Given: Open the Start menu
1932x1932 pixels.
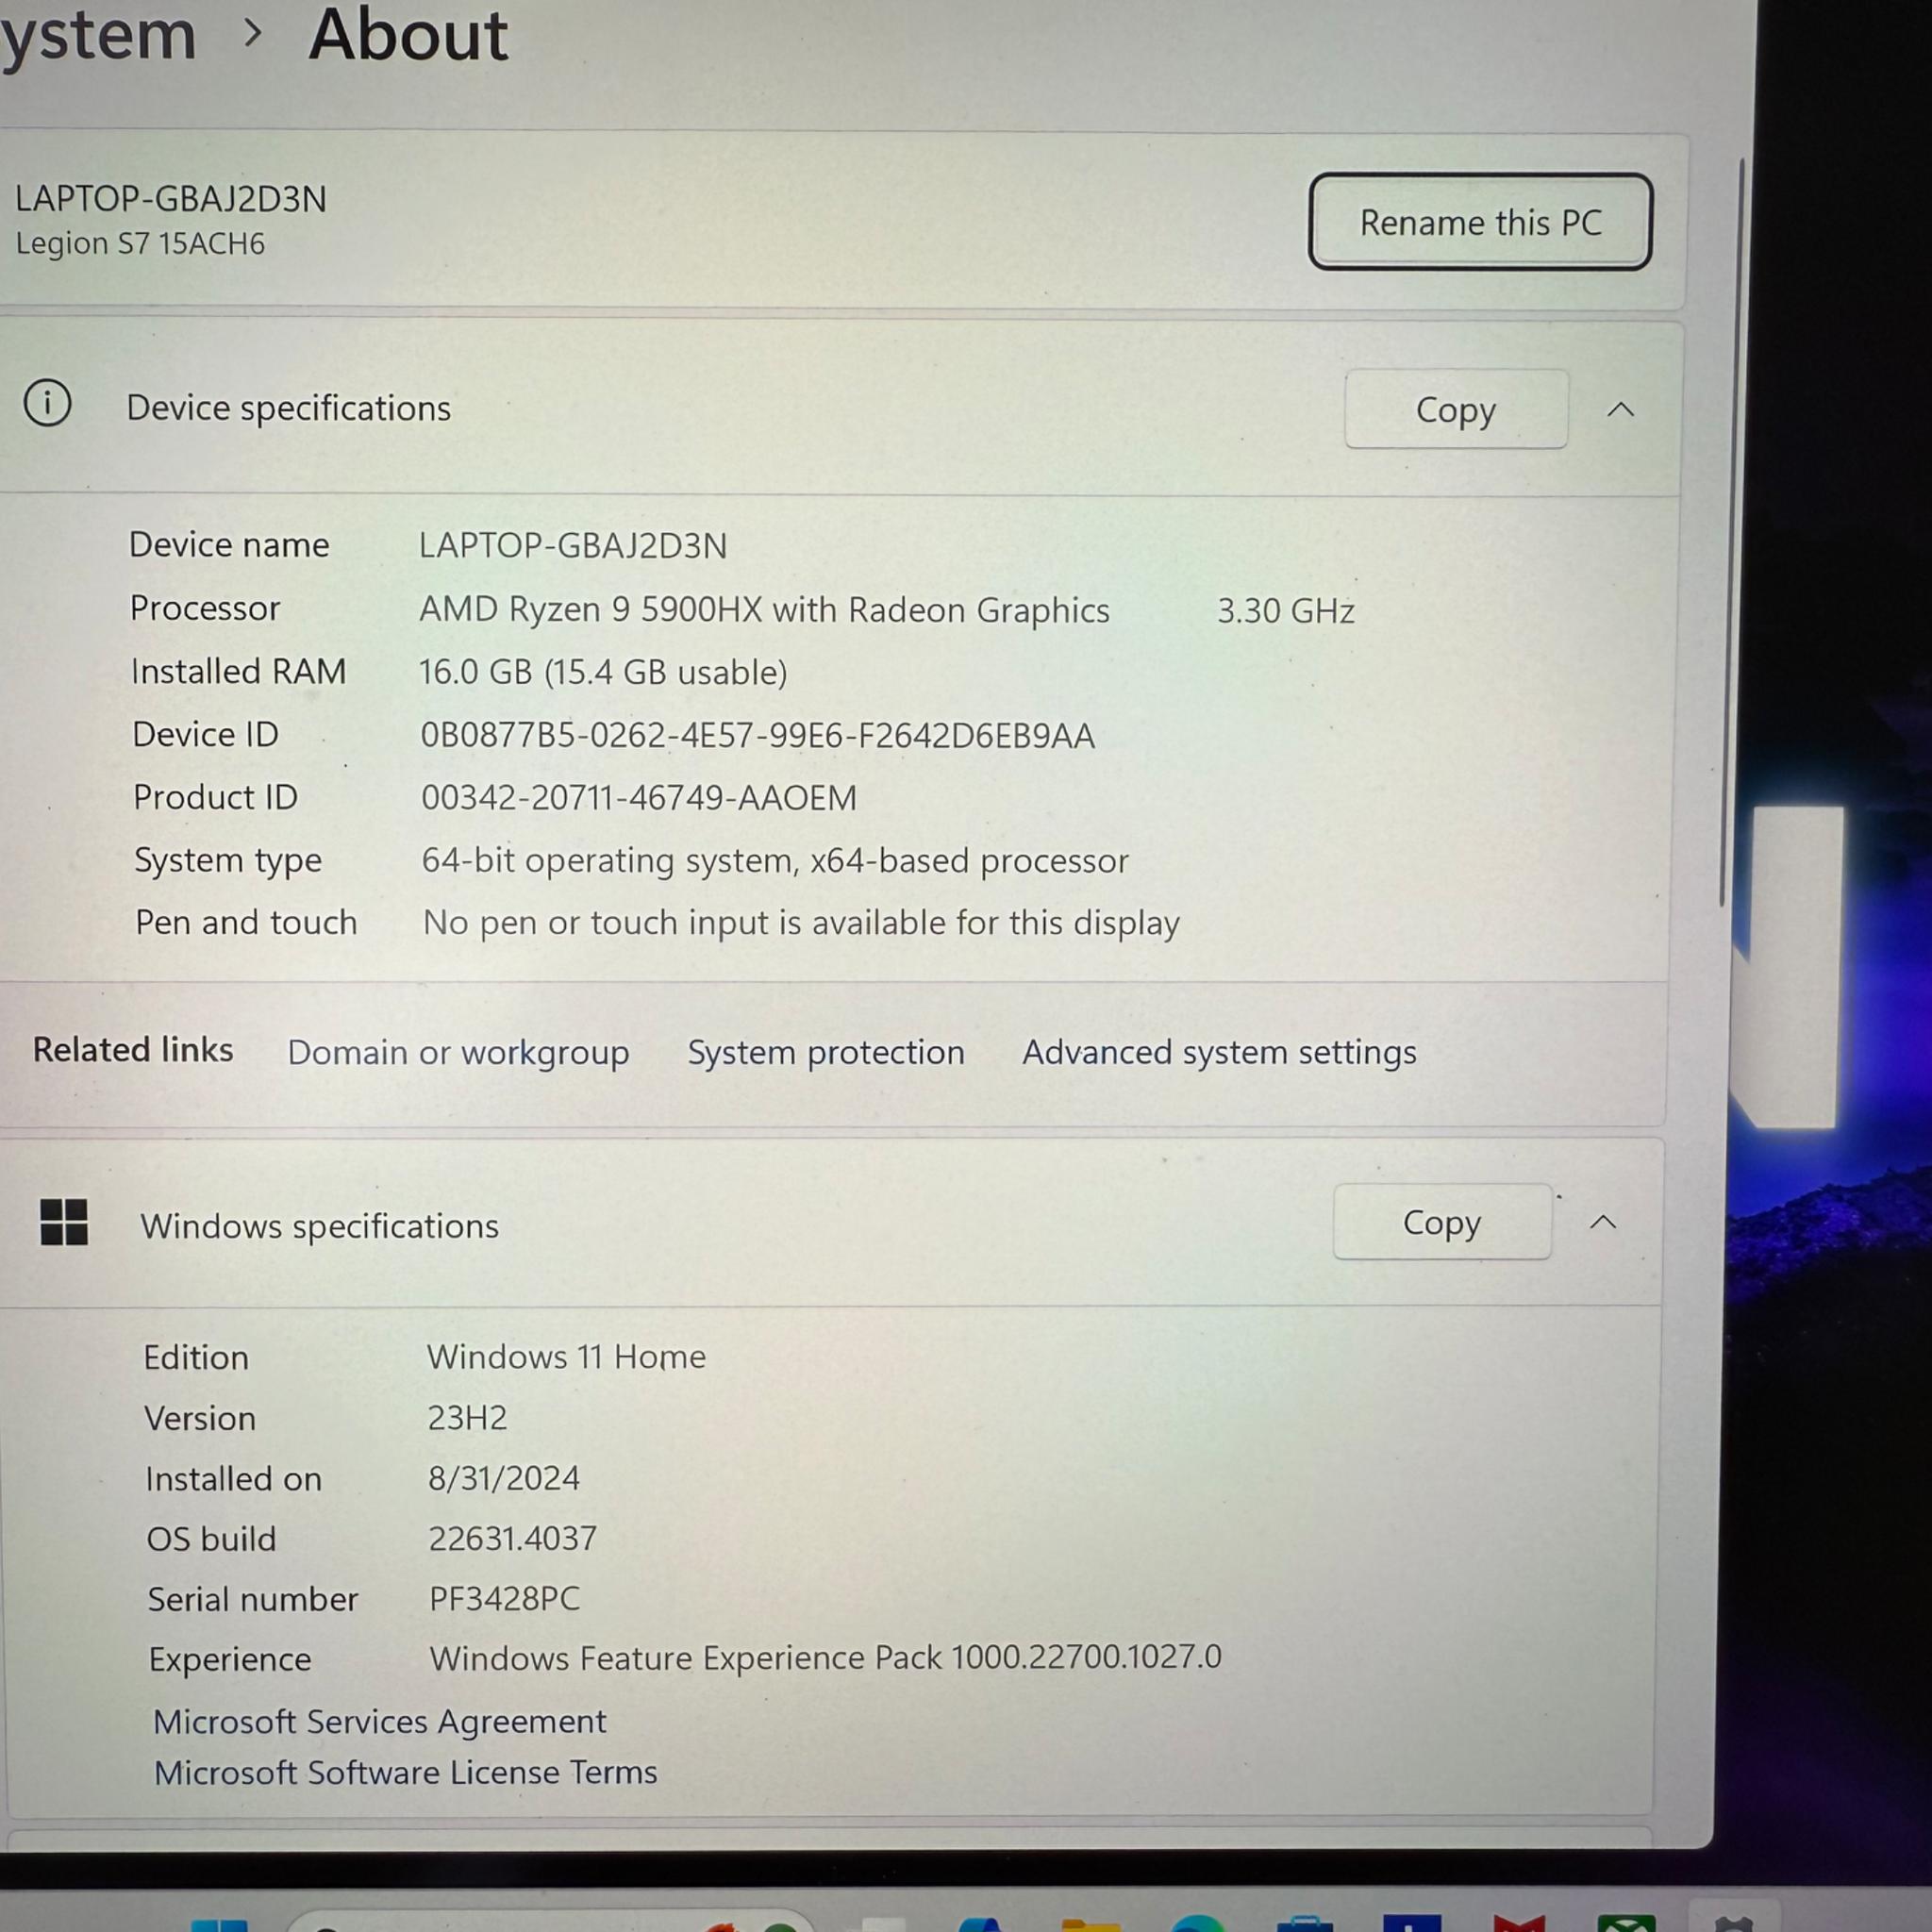Looking at the screenshot, I should pos(218,1925).
